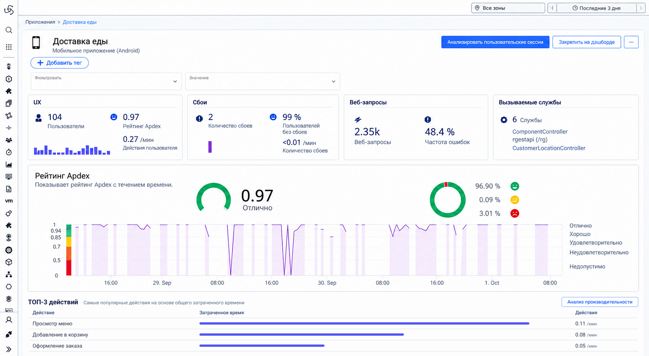Click the plug connector sidebar icon
Viewport: 649px width, 356px height.
point(9,334)
